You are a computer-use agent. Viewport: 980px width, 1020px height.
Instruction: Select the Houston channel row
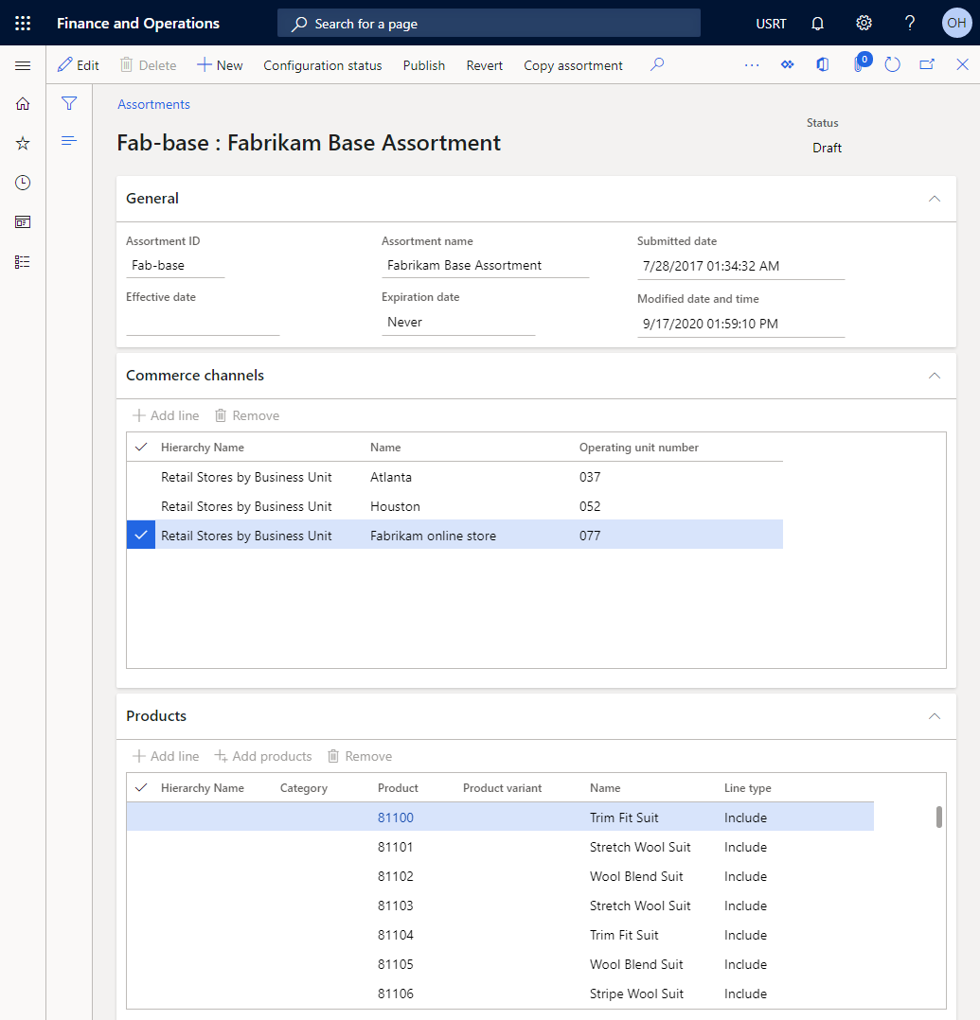point(454,506)
